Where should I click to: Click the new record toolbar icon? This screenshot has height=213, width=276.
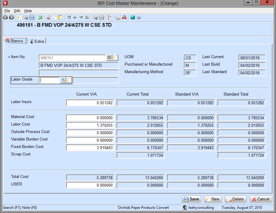tap(20, 17)
